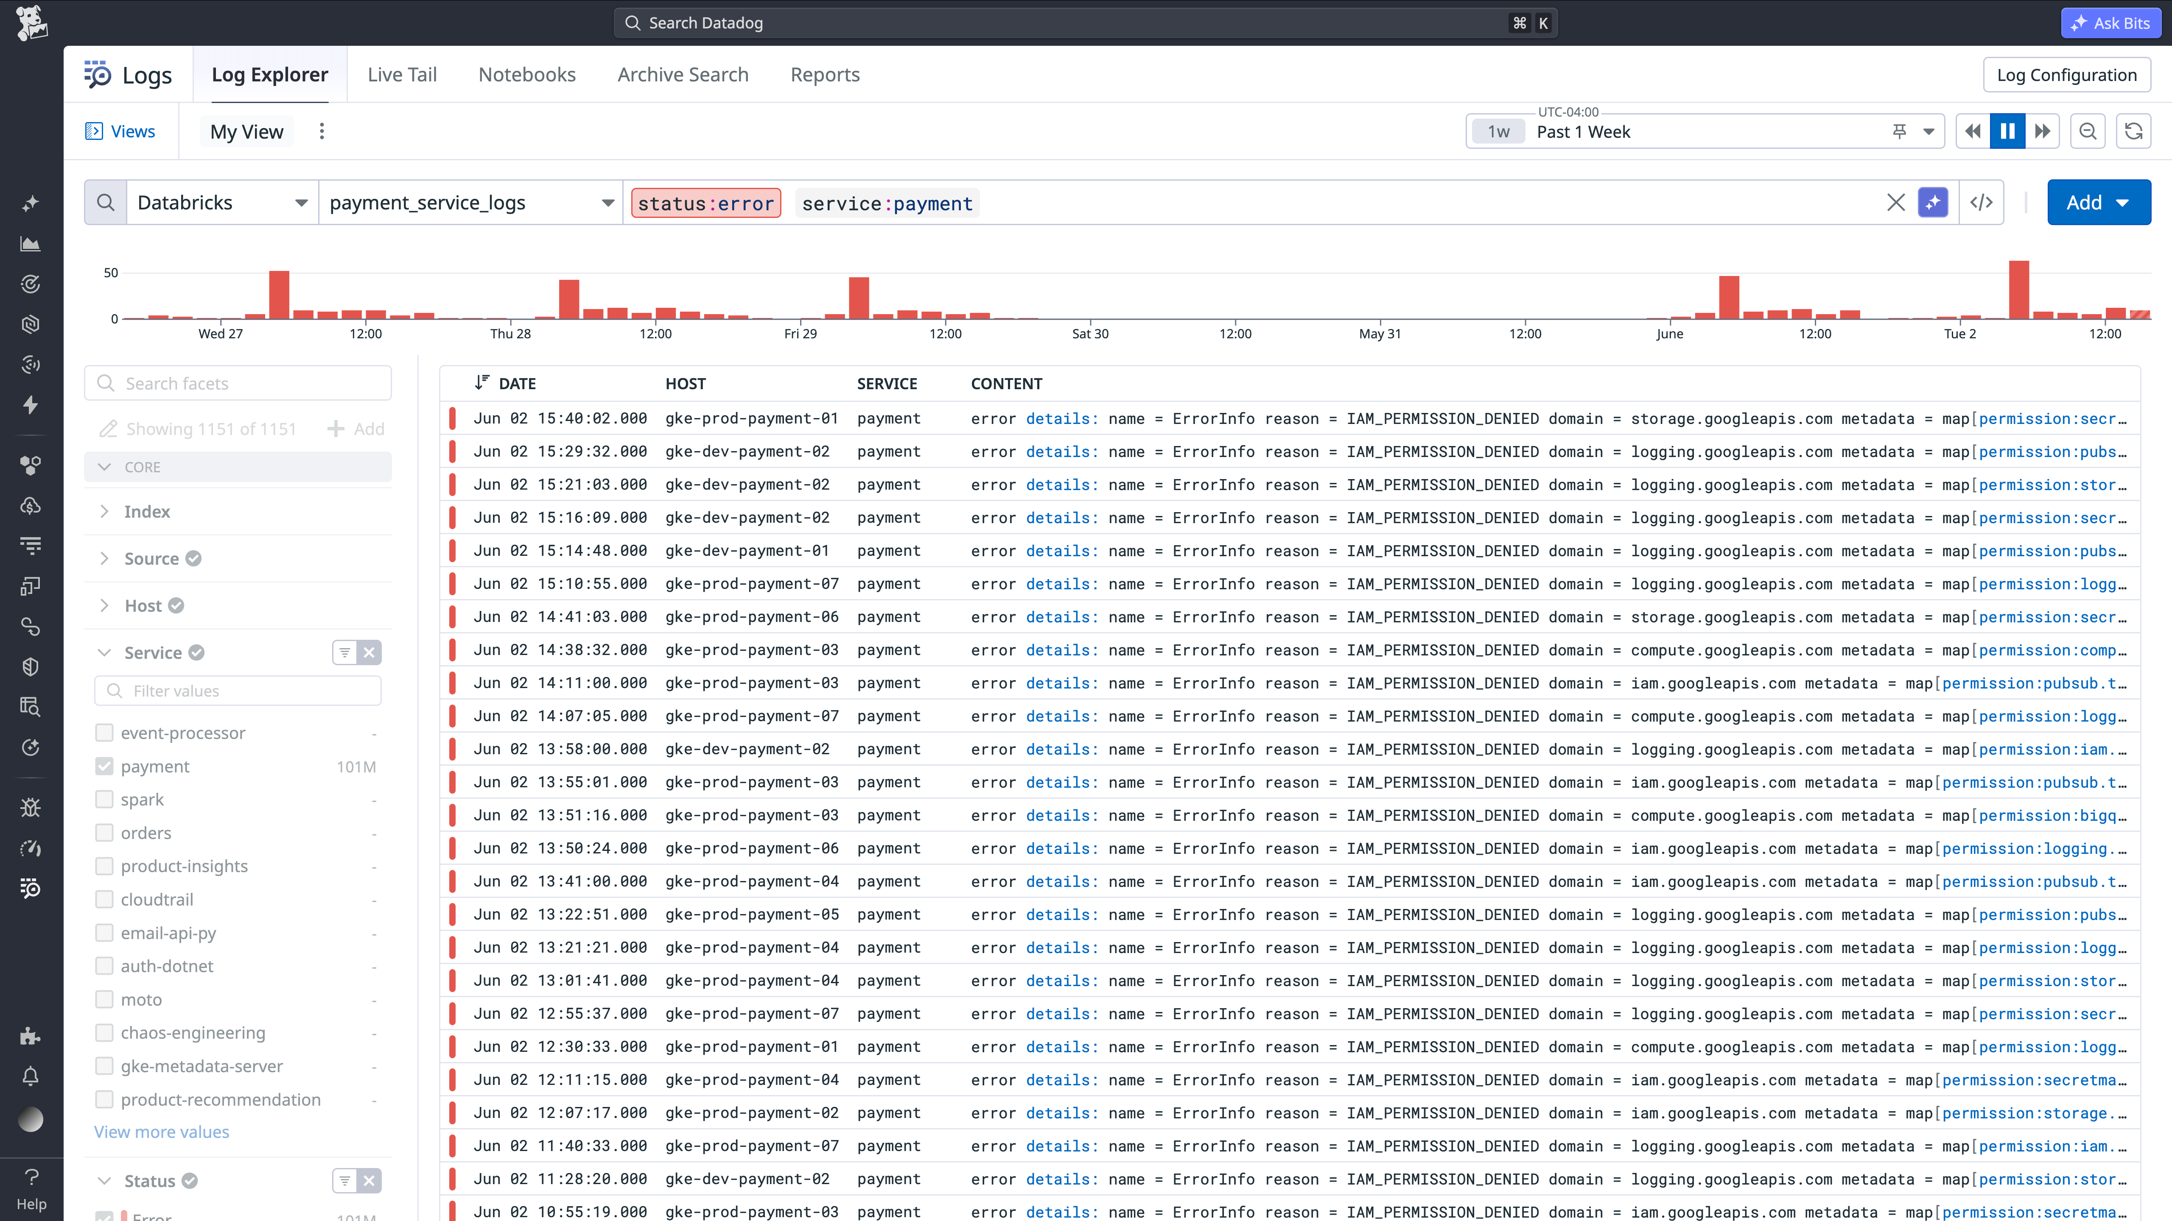Click the Search Datadog field

(1085, 23)
